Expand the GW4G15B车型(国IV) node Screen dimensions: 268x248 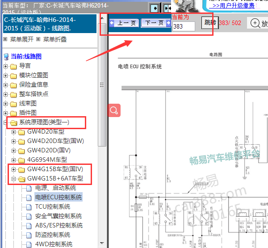(13, 169)
